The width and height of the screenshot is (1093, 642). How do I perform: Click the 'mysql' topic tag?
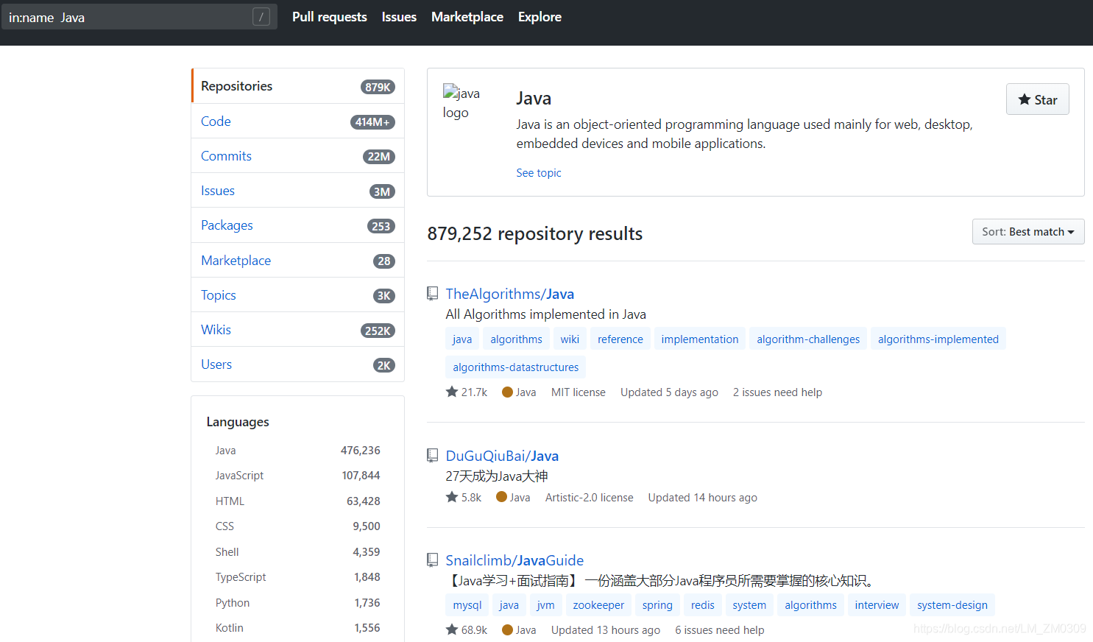(467, 604)
